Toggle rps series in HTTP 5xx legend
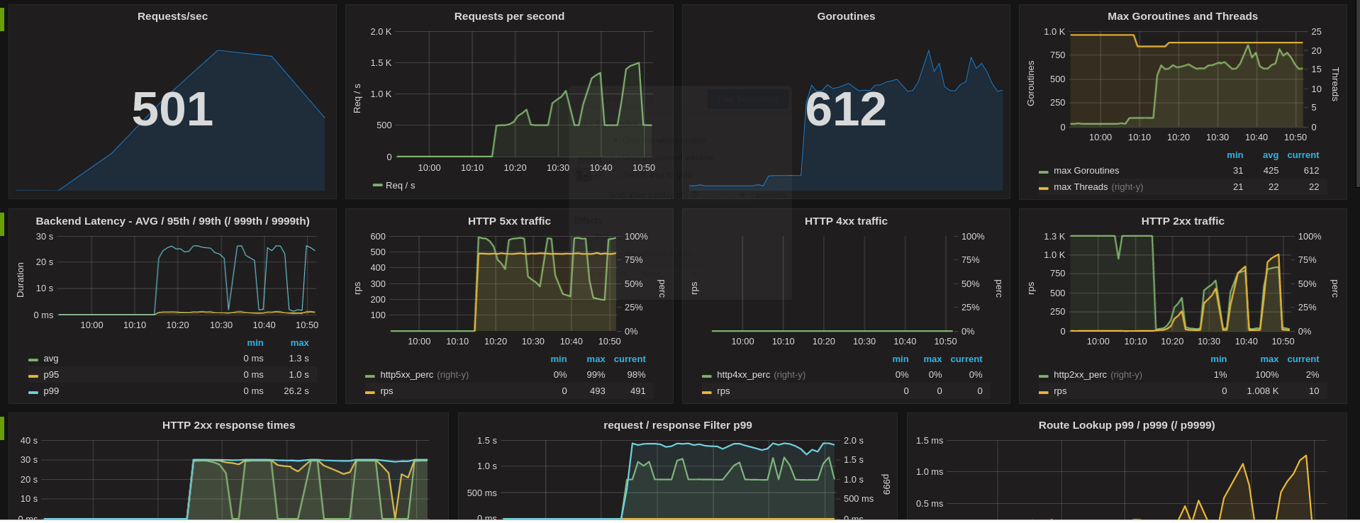Image resolution: width=1360 pixels, height=523 pixels. [386, 391]
